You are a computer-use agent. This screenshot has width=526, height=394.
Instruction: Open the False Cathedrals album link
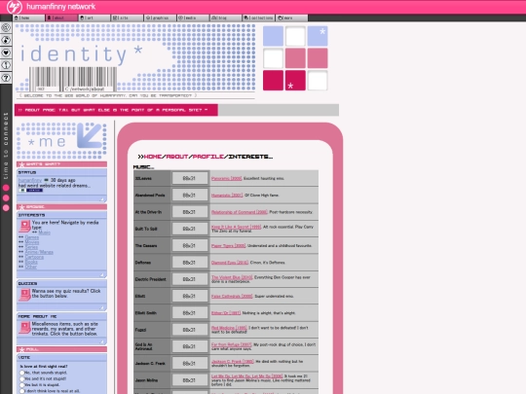[232, 296]
